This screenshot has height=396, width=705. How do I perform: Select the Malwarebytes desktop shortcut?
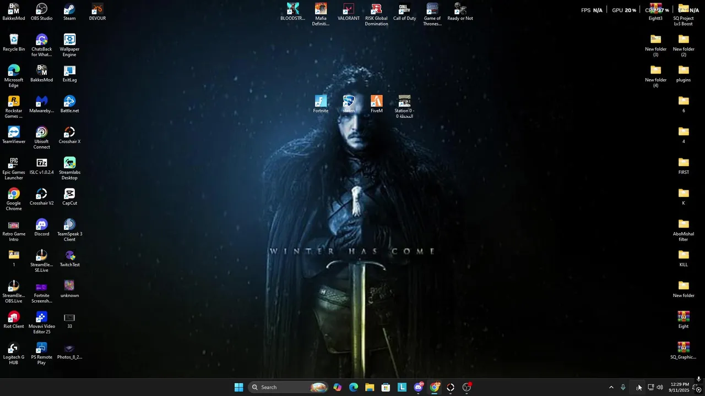pyautogui.click(x=41, y=105)
